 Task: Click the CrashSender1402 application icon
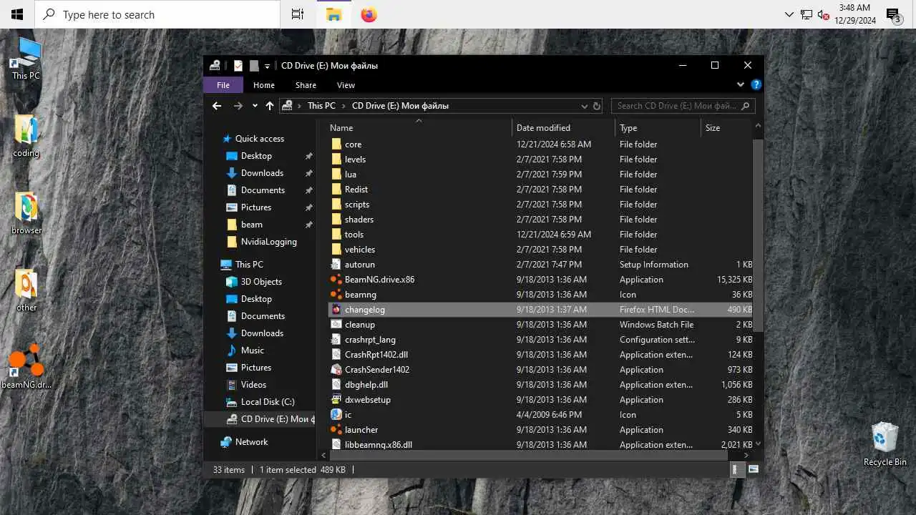336,370
